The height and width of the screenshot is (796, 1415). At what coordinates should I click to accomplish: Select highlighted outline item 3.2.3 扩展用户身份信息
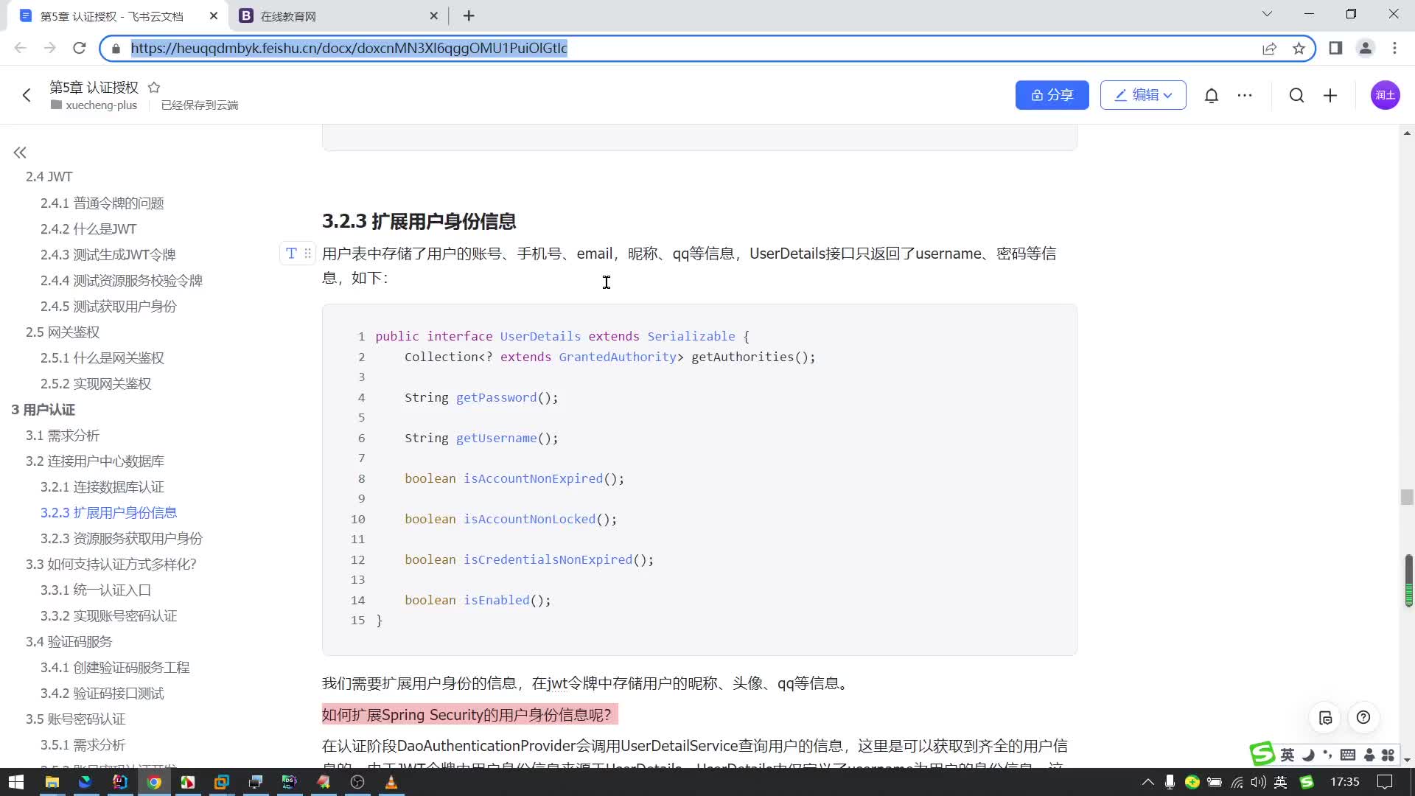[x=108, y=512]
